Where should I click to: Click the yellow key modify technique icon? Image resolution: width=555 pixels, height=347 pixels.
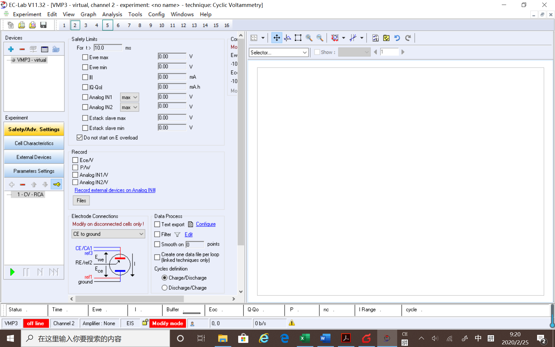tap(57, 184)
